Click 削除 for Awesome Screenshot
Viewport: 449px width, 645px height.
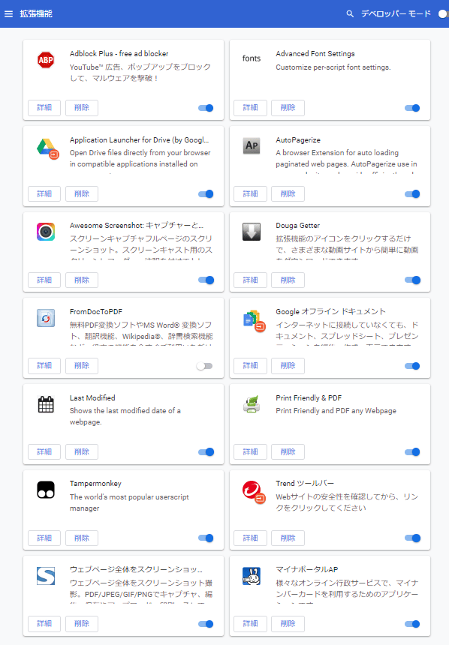[82, 280]
